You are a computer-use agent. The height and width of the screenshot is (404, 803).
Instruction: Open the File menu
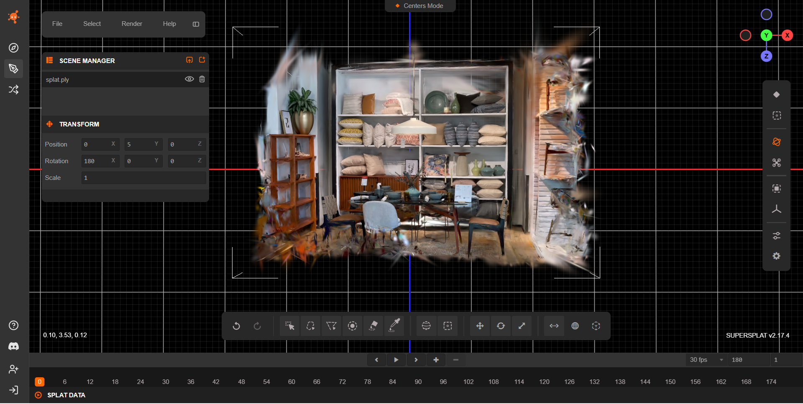[57, 24]
